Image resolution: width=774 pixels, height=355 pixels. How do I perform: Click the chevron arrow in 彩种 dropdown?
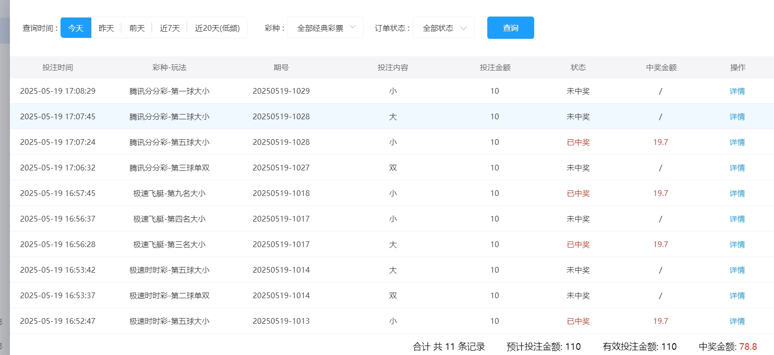click(352, 27)
